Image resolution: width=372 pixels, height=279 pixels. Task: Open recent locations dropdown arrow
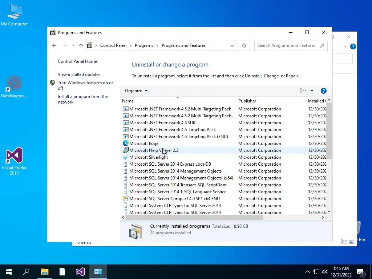[73, 45]
